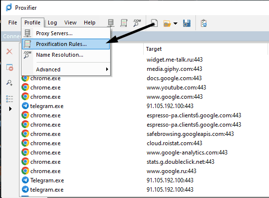269x198 pixels.
Task: Close the open Profile menu
Action: click(33, 22)
